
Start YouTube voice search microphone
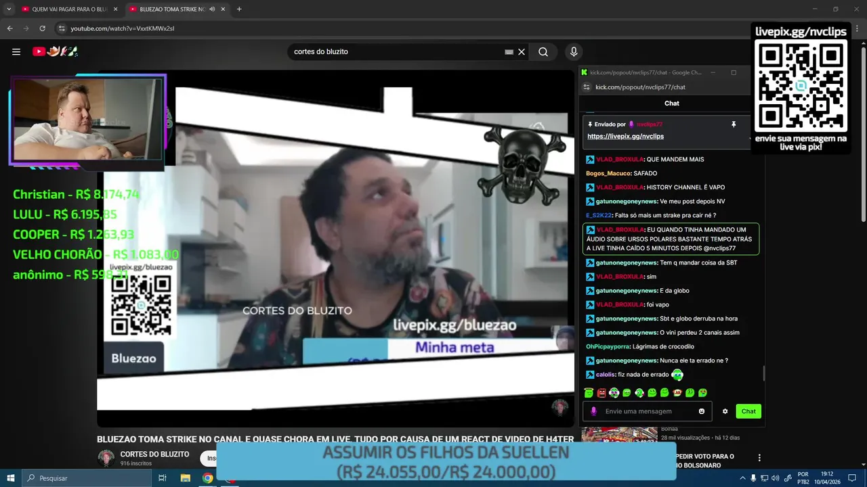point(574,52)
